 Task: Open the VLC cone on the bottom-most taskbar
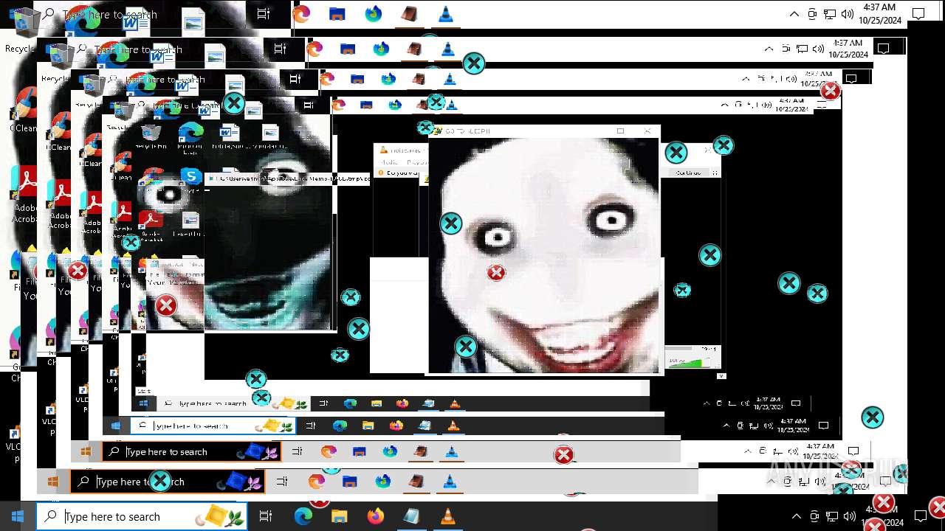[447, 516]
